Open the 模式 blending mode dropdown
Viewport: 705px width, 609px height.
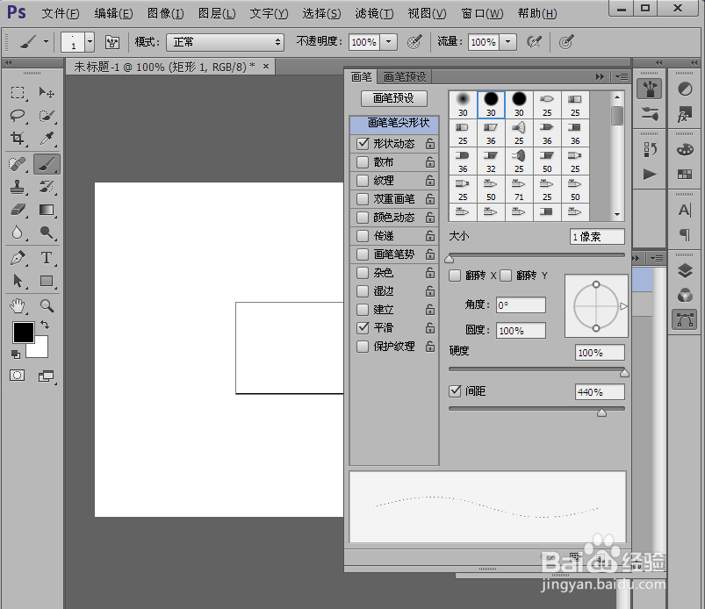[225, 41]
